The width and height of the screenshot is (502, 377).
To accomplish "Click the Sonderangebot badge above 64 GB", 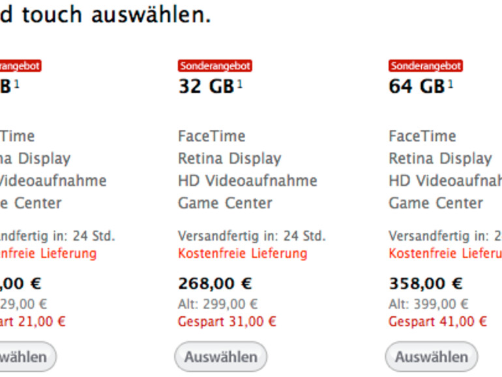I will coord(426,66).
